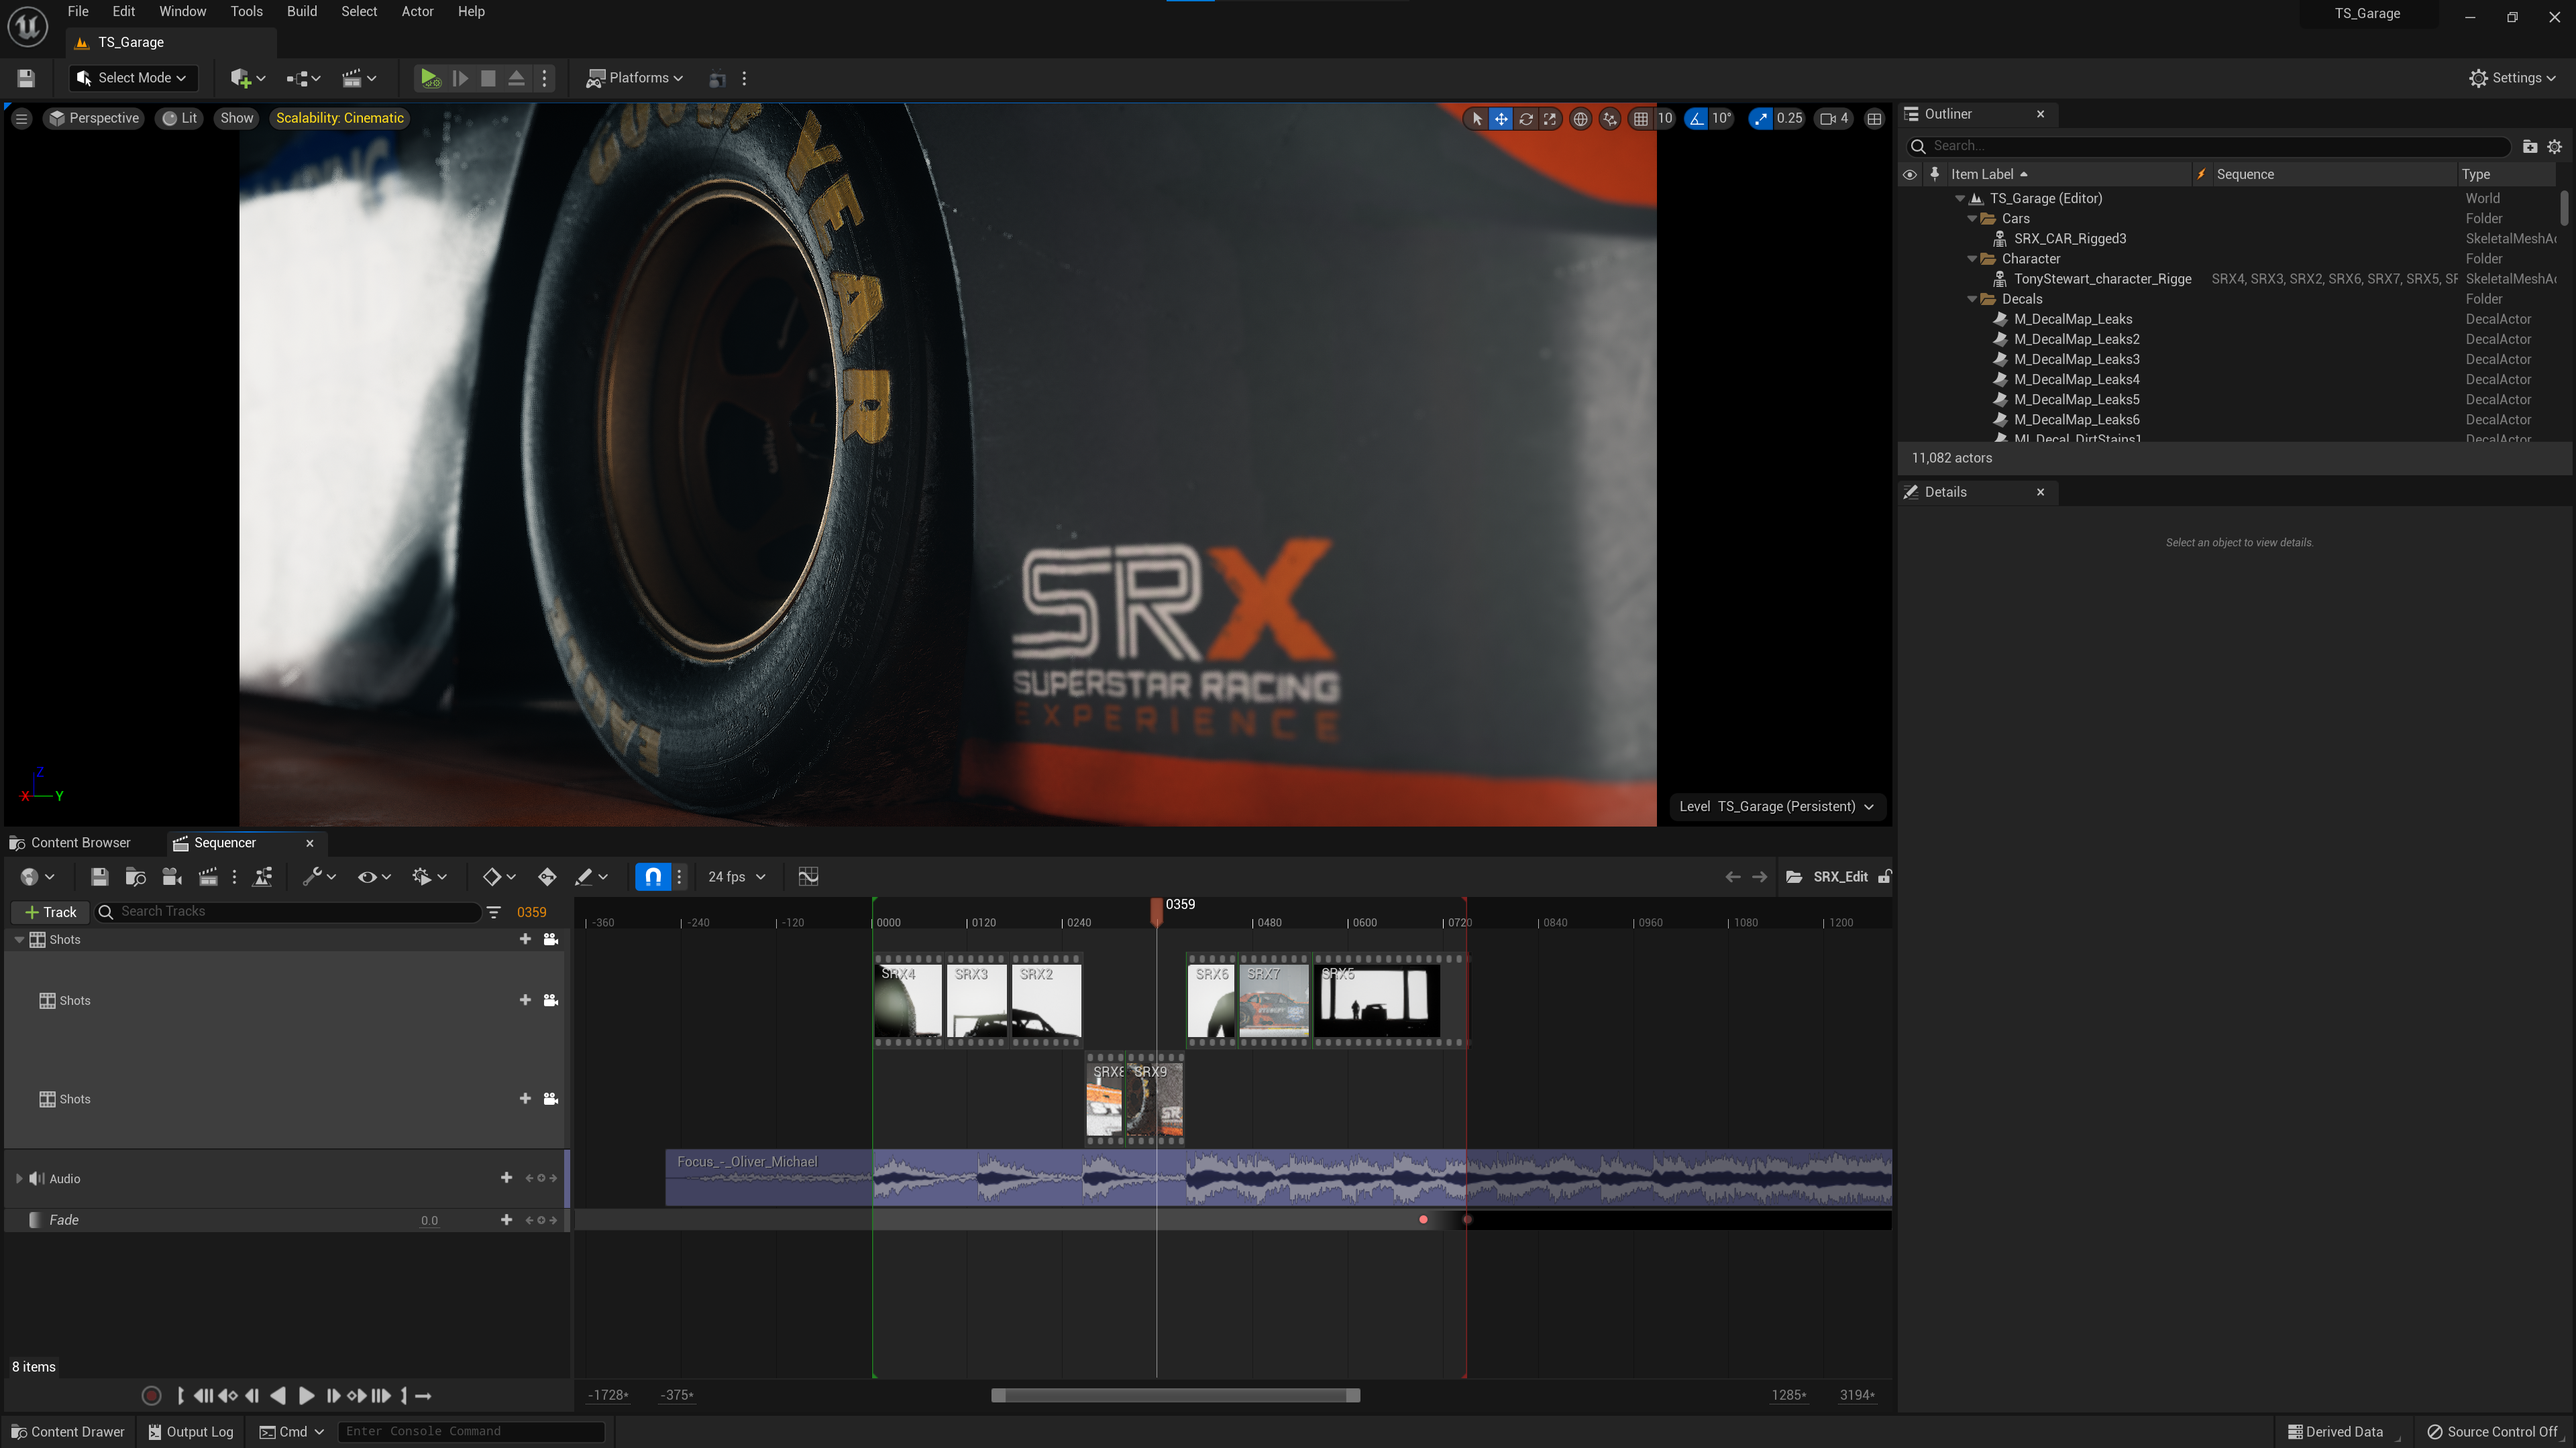Open Sequencer view options eye menu

pyautogui.click(x=374, y=876)
